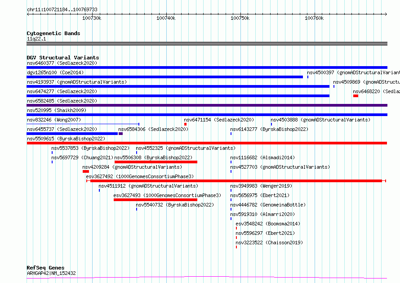Click the blue bar under nsv6455737
Viewport: 400px width, 283px height.
coord(72,134)
